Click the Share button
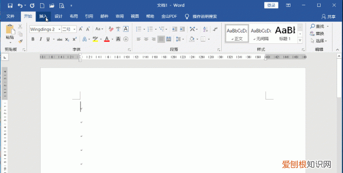 pos(328,16)
